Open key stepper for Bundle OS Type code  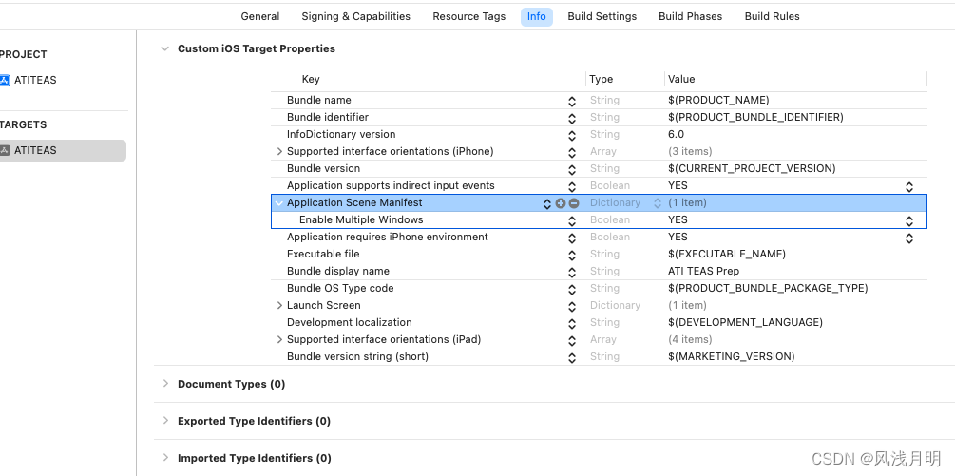point(572,289)
